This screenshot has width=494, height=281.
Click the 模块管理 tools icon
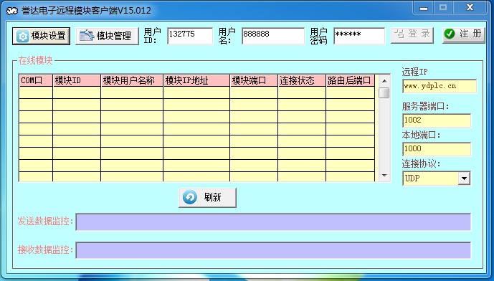coord(87,36)
